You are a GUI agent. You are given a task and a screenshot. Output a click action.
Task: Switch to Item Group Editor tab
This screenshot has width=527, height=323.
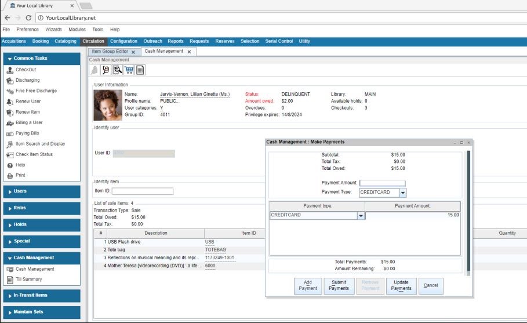click(x=110, y=52)
